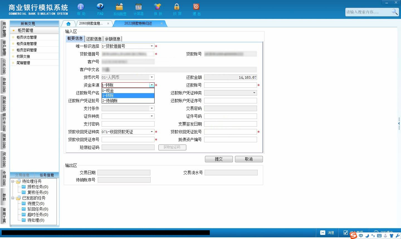Open the 贷款收回凭证种类 dropdown
The width and height of the screenshot is (401, 239).
click(152, 132)
